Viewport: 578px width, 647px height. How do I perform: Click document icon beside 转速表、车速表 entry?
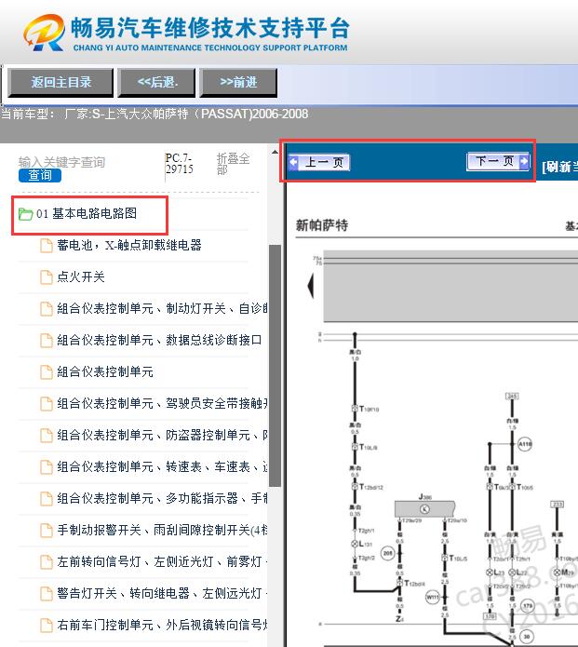[x=47, y=467]
